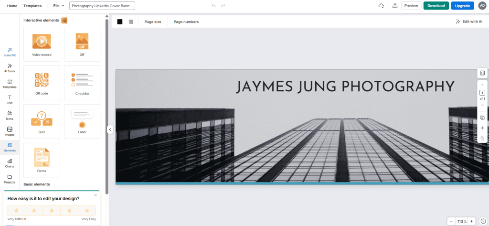Open the Icons sidebar panel
The width and height of the screenshot is (489, 226).
coord(10,116)
